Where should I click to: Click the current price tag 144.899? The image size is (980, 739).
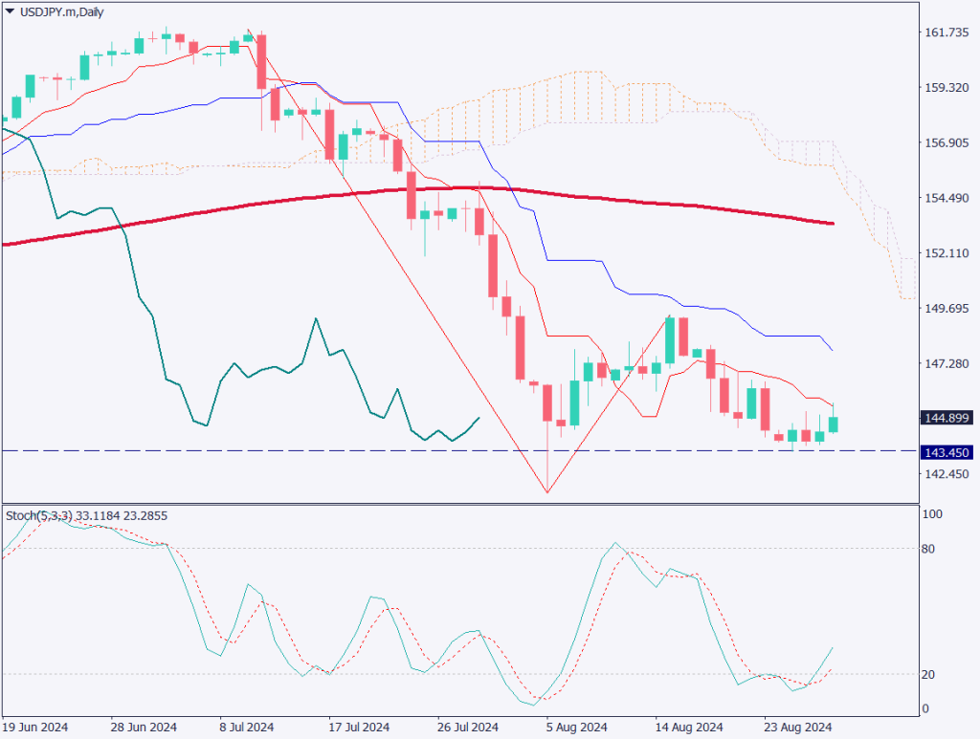[946, 418]
